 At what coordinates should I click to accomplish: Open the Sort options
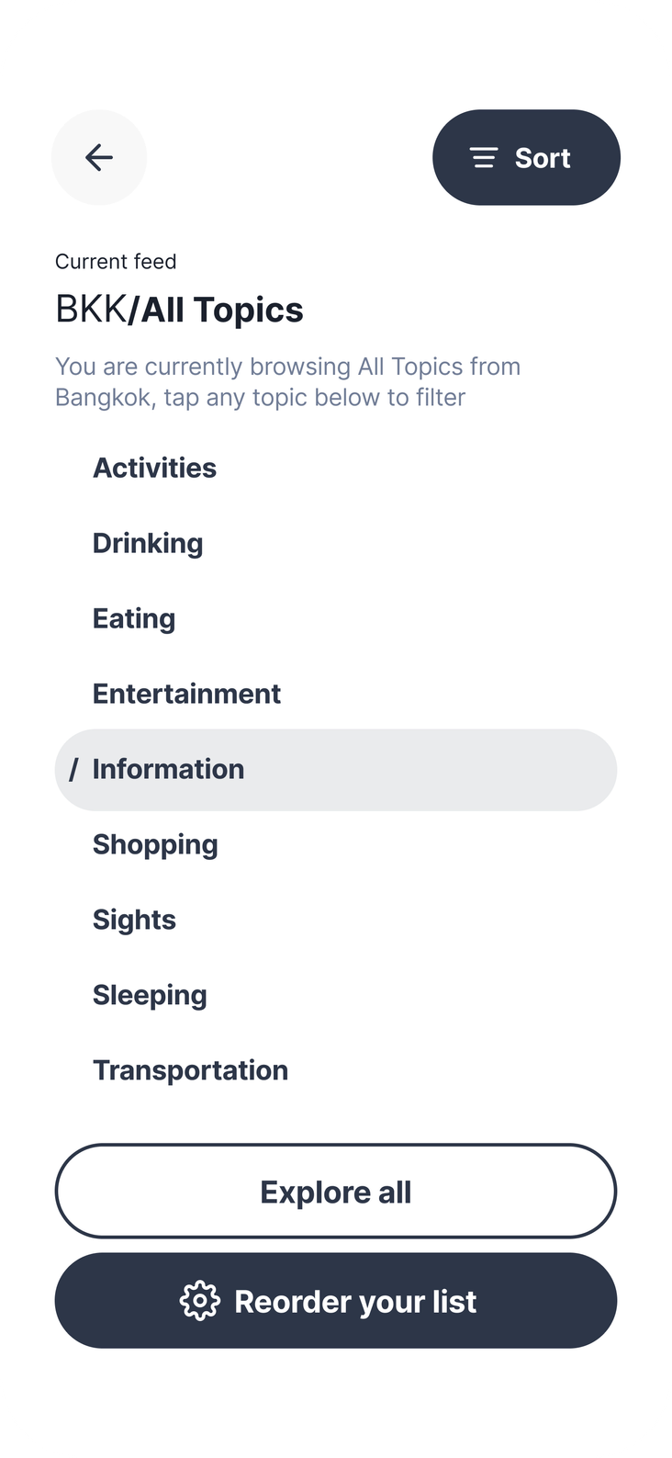[526, 158]
